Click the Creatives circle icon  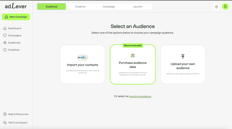[5, 50]
